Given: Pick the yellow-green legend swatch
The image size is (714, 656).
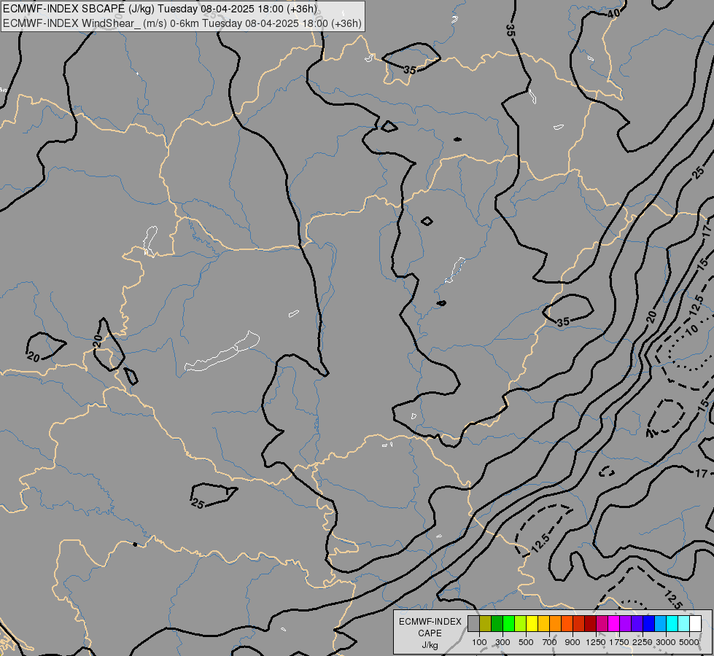Looking at the screenshot, I should coord(521,624).
